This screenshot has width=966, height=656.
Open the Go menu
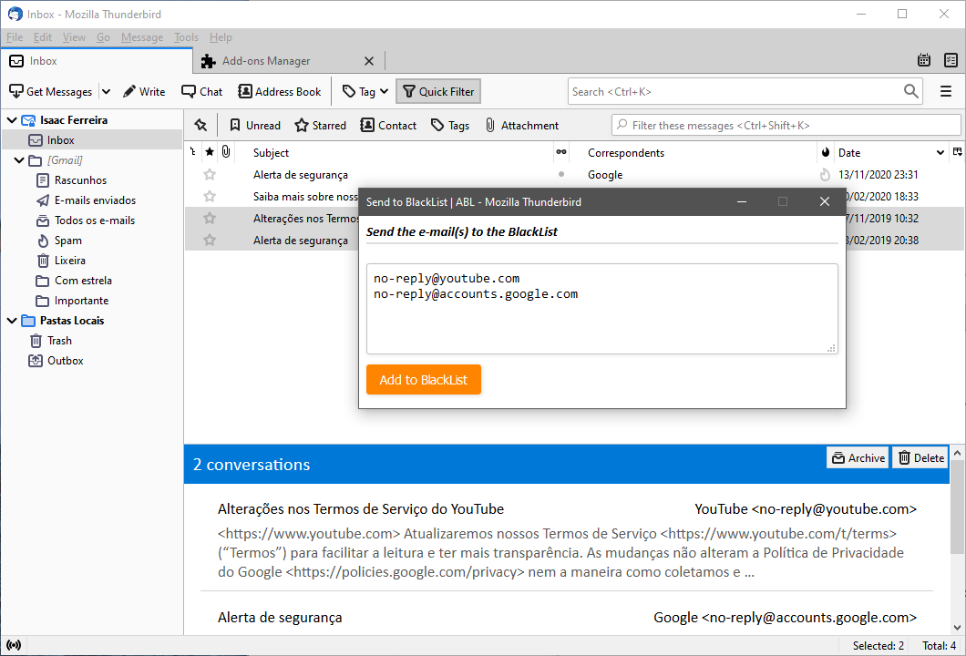pos(104,37)
